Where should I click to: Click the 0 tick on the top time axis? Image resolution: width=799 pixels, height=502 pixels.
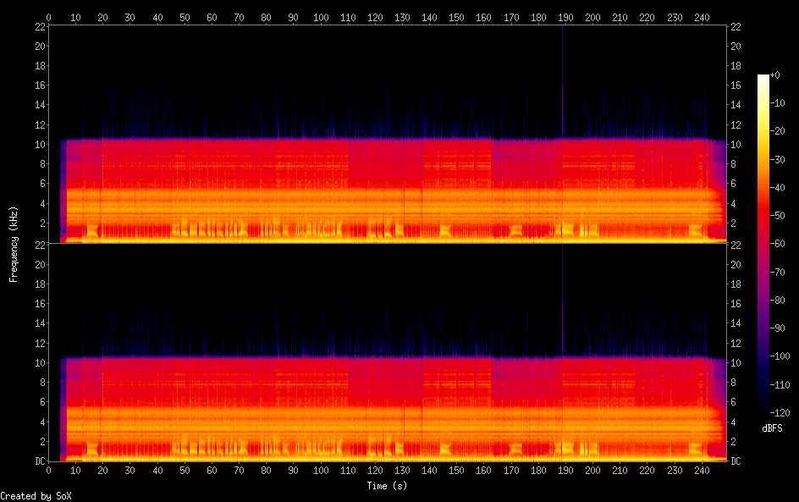pos(48,17)
